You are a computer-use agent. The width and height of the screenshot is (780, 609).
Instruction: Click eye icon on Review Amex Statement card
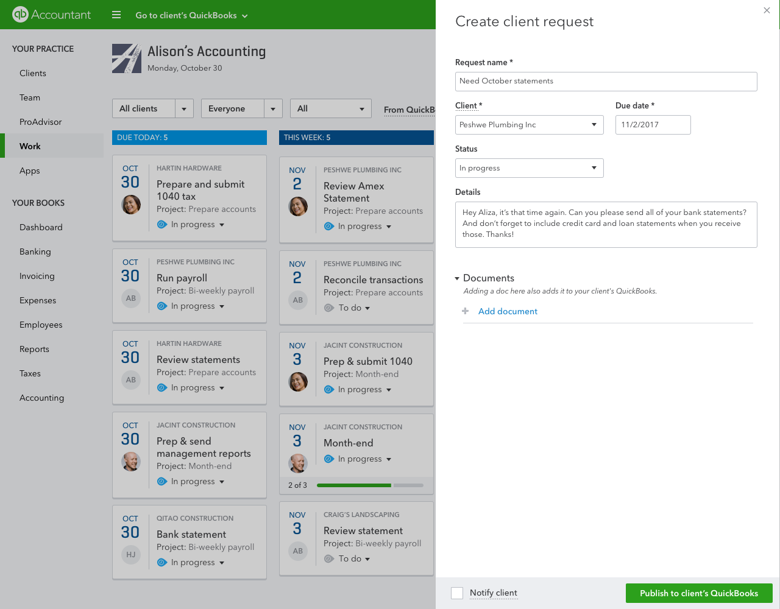(329, 227)
